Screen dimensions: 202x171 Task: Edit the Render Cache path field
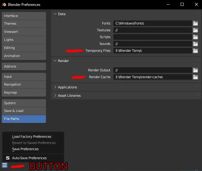153,77
